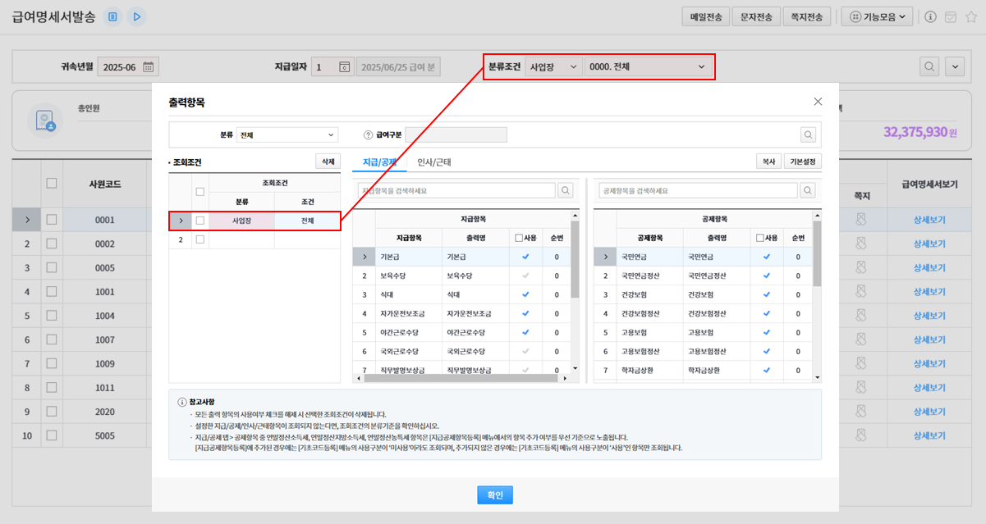Click the 복사 button

(x=768, y=162)
